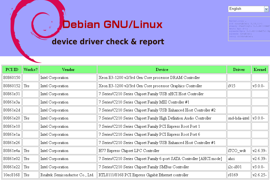Image resolution: width=270 pixels, height=180 pixels.
Task: Select PCI ID 10ec8168 cell
Action: coord(12,175)
